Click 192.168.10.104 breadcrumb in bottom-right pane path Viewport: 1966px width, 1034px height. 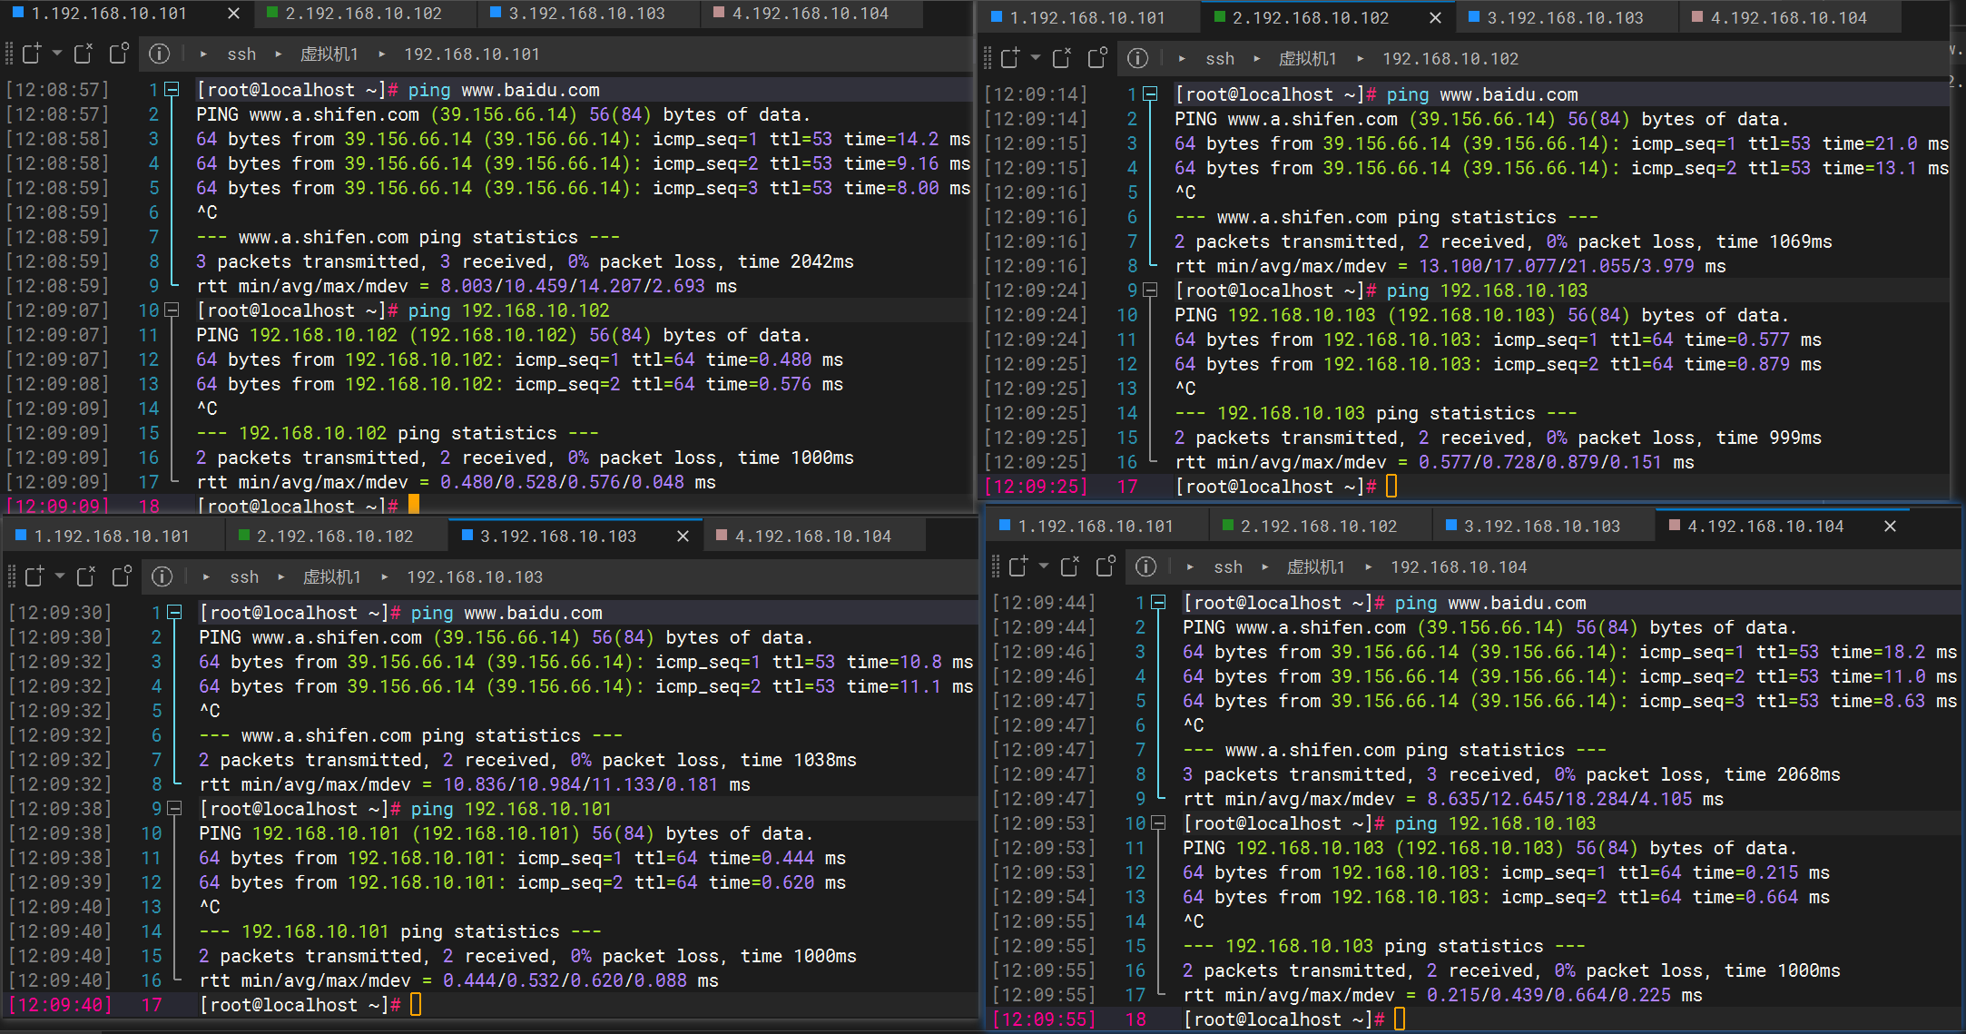[x=1459, y=567]
